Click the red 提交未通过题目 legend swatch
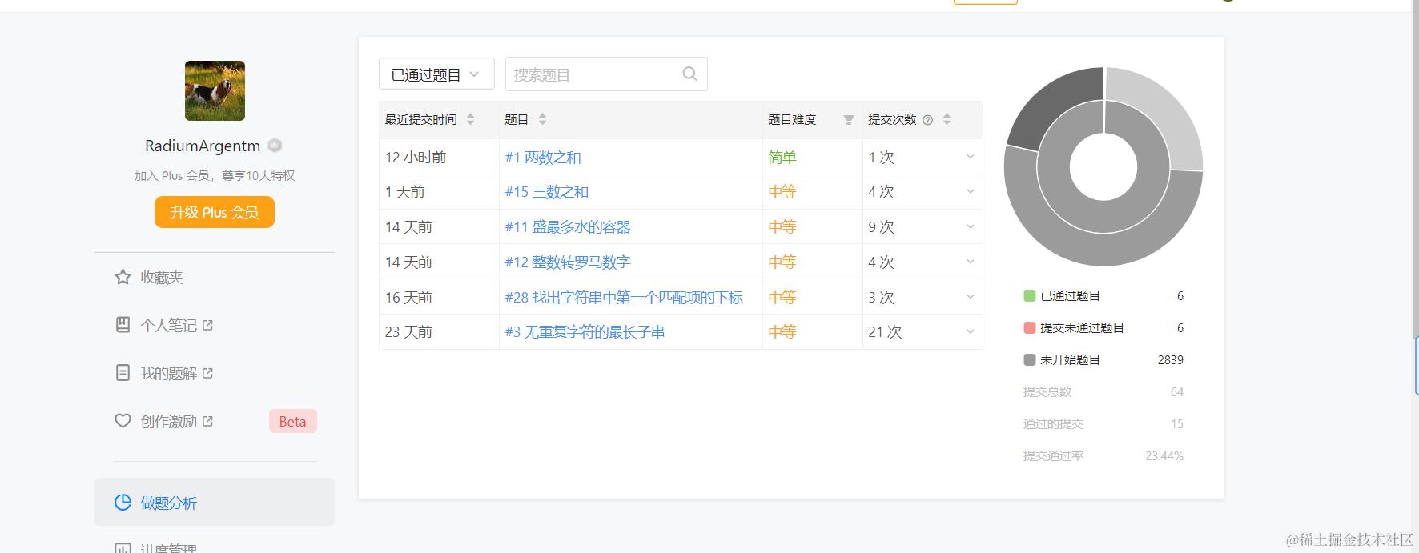1419x553 pixels. click(1030, 327)
